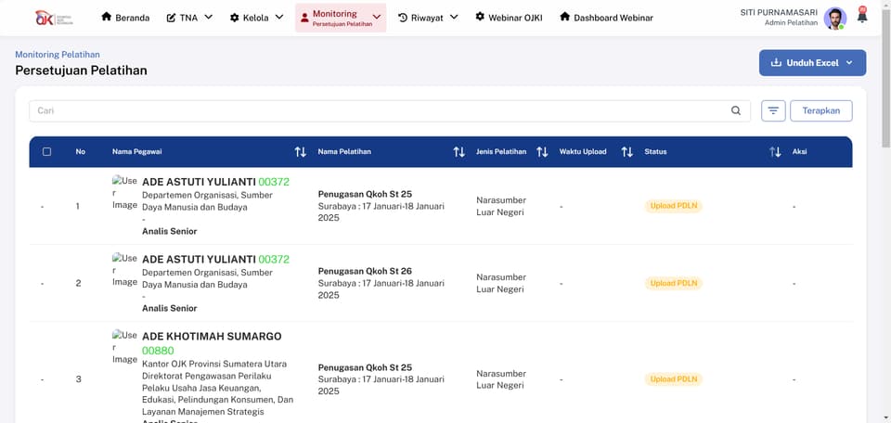Click the Cari search input field
891x423 pixels.
point(390,110)
